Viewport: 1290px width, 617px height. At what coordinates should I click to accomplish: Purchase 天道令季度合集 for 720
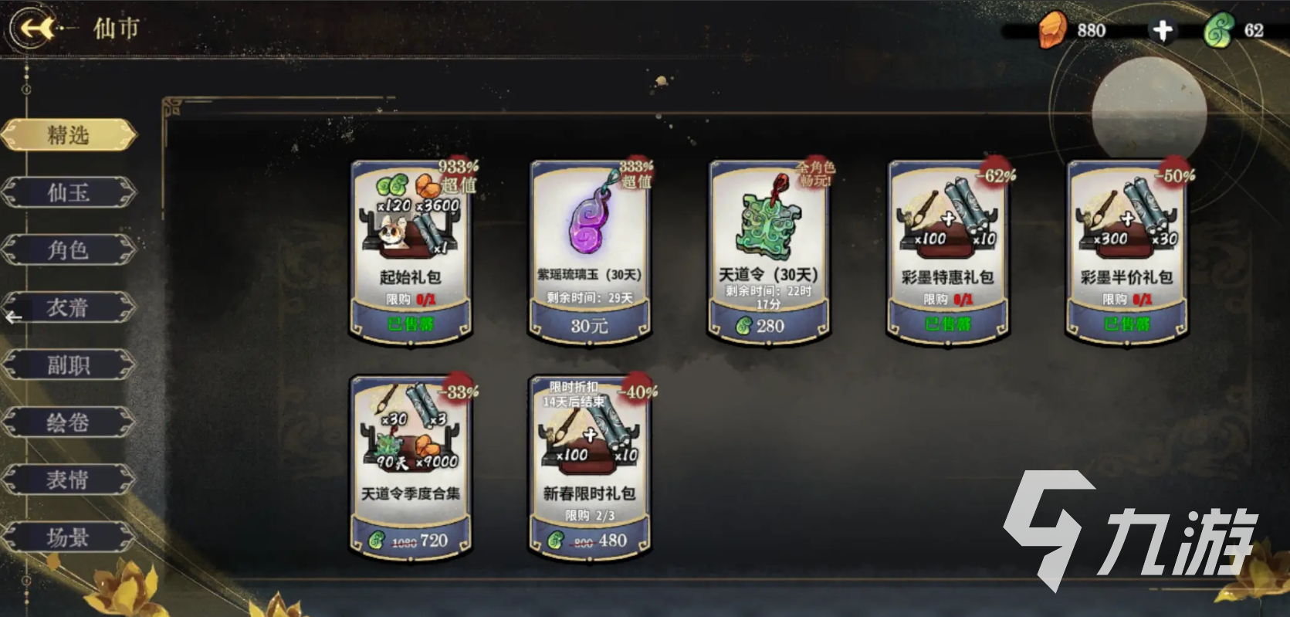pos(410,541)
